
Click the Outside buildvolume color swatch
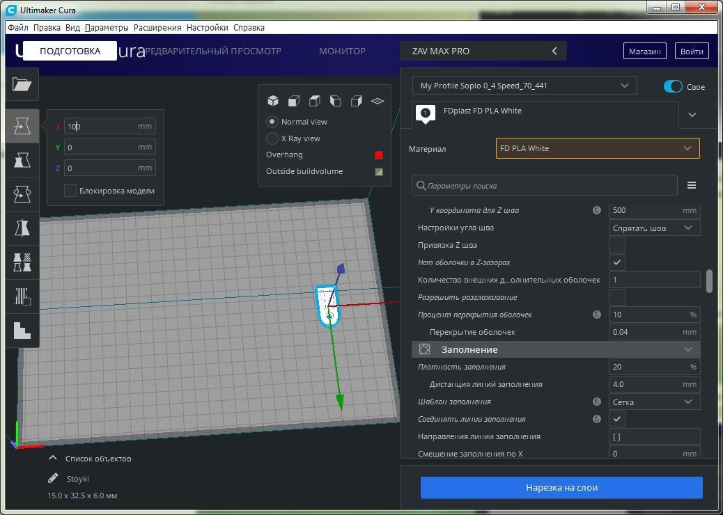click(379, 172)
